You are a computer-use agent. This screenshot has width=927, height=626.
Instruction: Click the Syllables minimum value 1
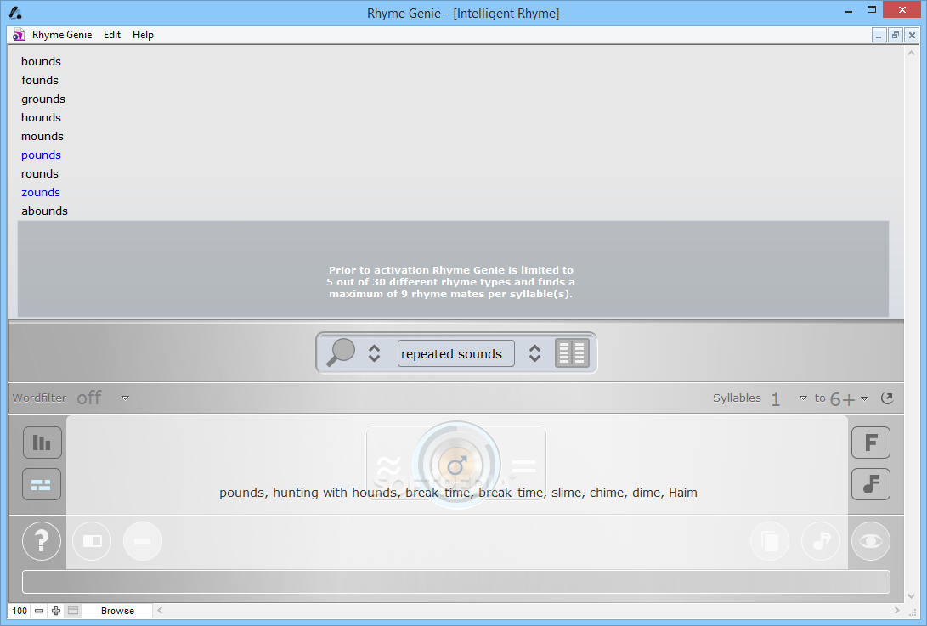click(776, 399)
